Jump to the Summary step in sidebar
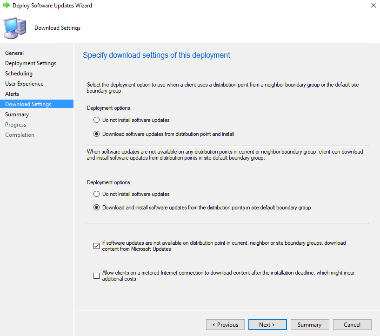Screen dimensions: 380x336 click(x=17, y=114)
